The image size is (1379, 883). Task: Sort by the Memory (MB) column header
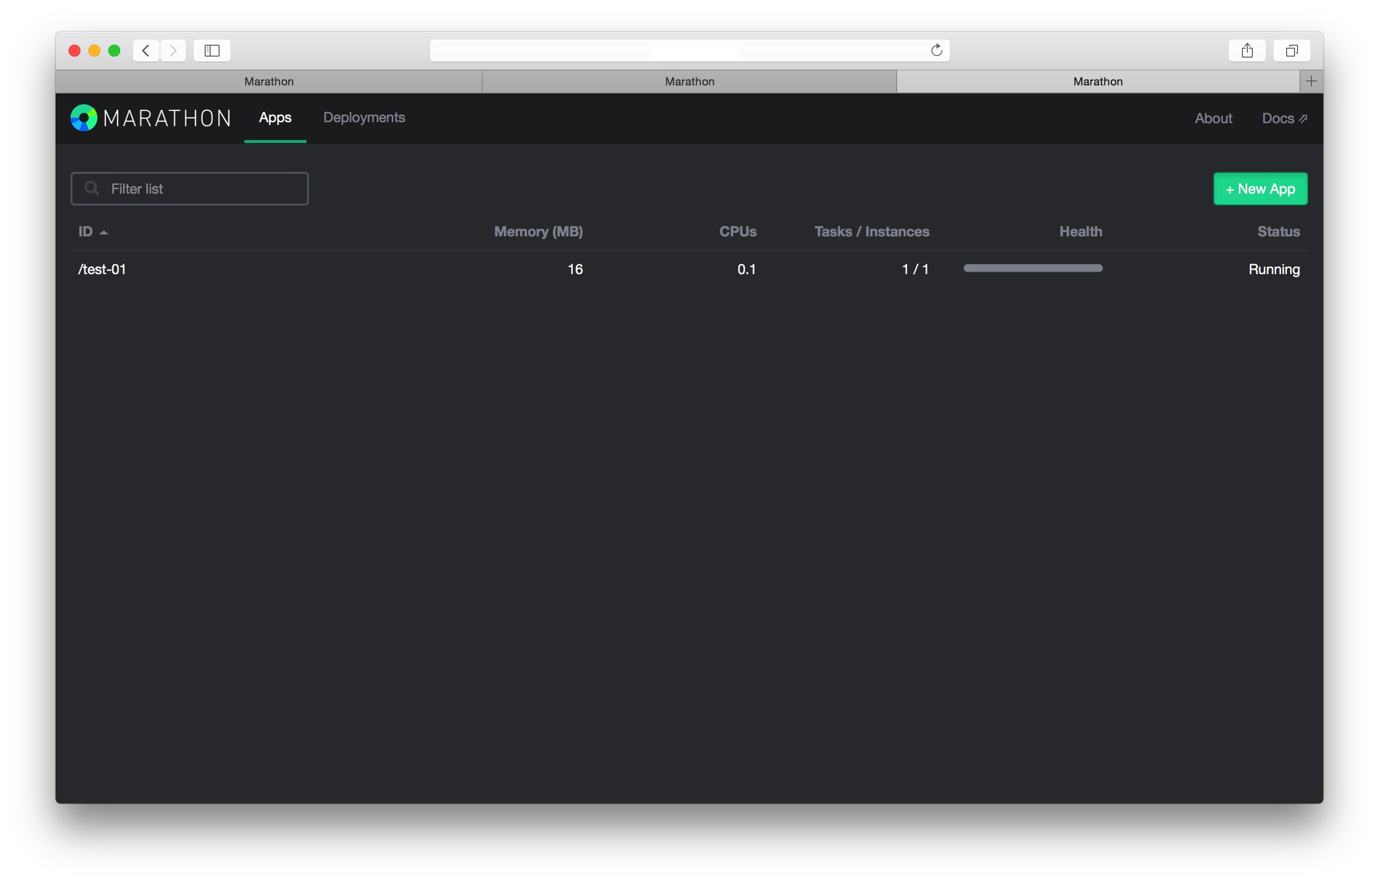[538, 231]
